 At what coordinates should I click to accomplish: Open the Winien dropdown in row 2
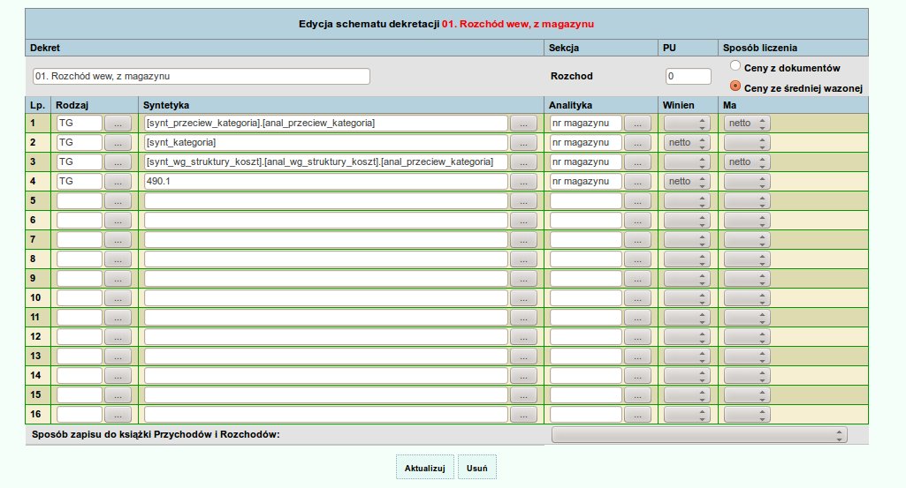click(687, 143)
